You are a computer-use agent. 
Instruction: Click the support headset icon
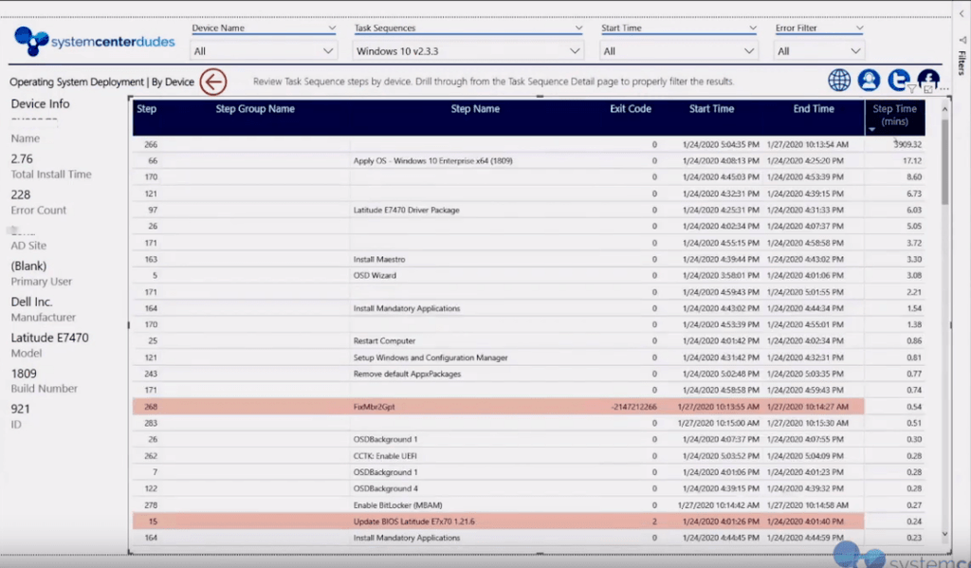click(869, 81)
